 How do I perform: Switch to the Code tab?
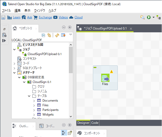click(x=95, y=123)
